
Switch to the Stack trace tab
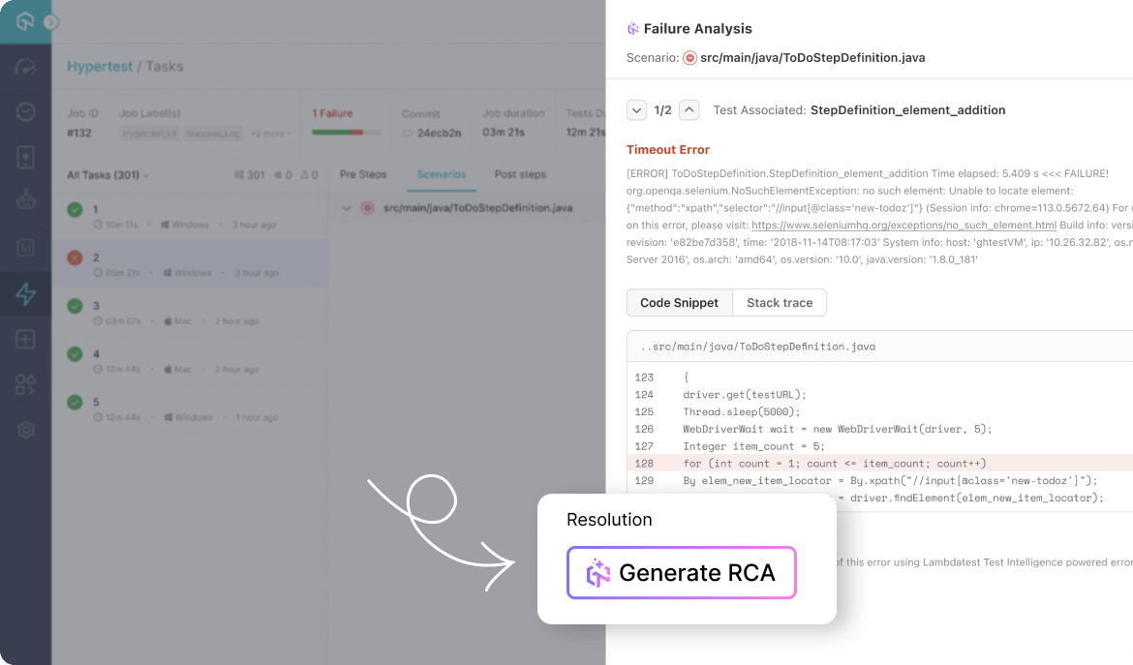[780, 303]
